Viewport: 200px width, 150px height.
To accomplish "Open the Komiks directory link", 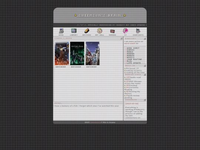I will [130, 50].
